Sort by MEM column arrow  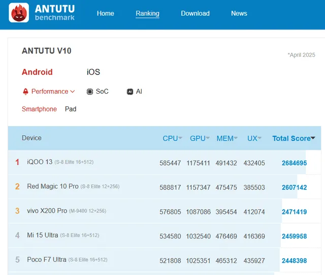click(x=236, y=138)
